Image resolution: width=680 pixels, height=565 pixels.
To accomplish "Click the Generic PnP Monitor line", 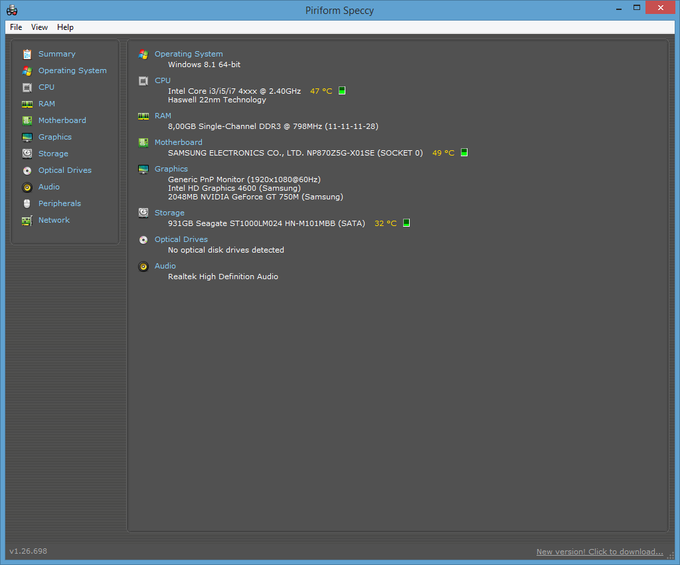I will click(x=244, y=179).
